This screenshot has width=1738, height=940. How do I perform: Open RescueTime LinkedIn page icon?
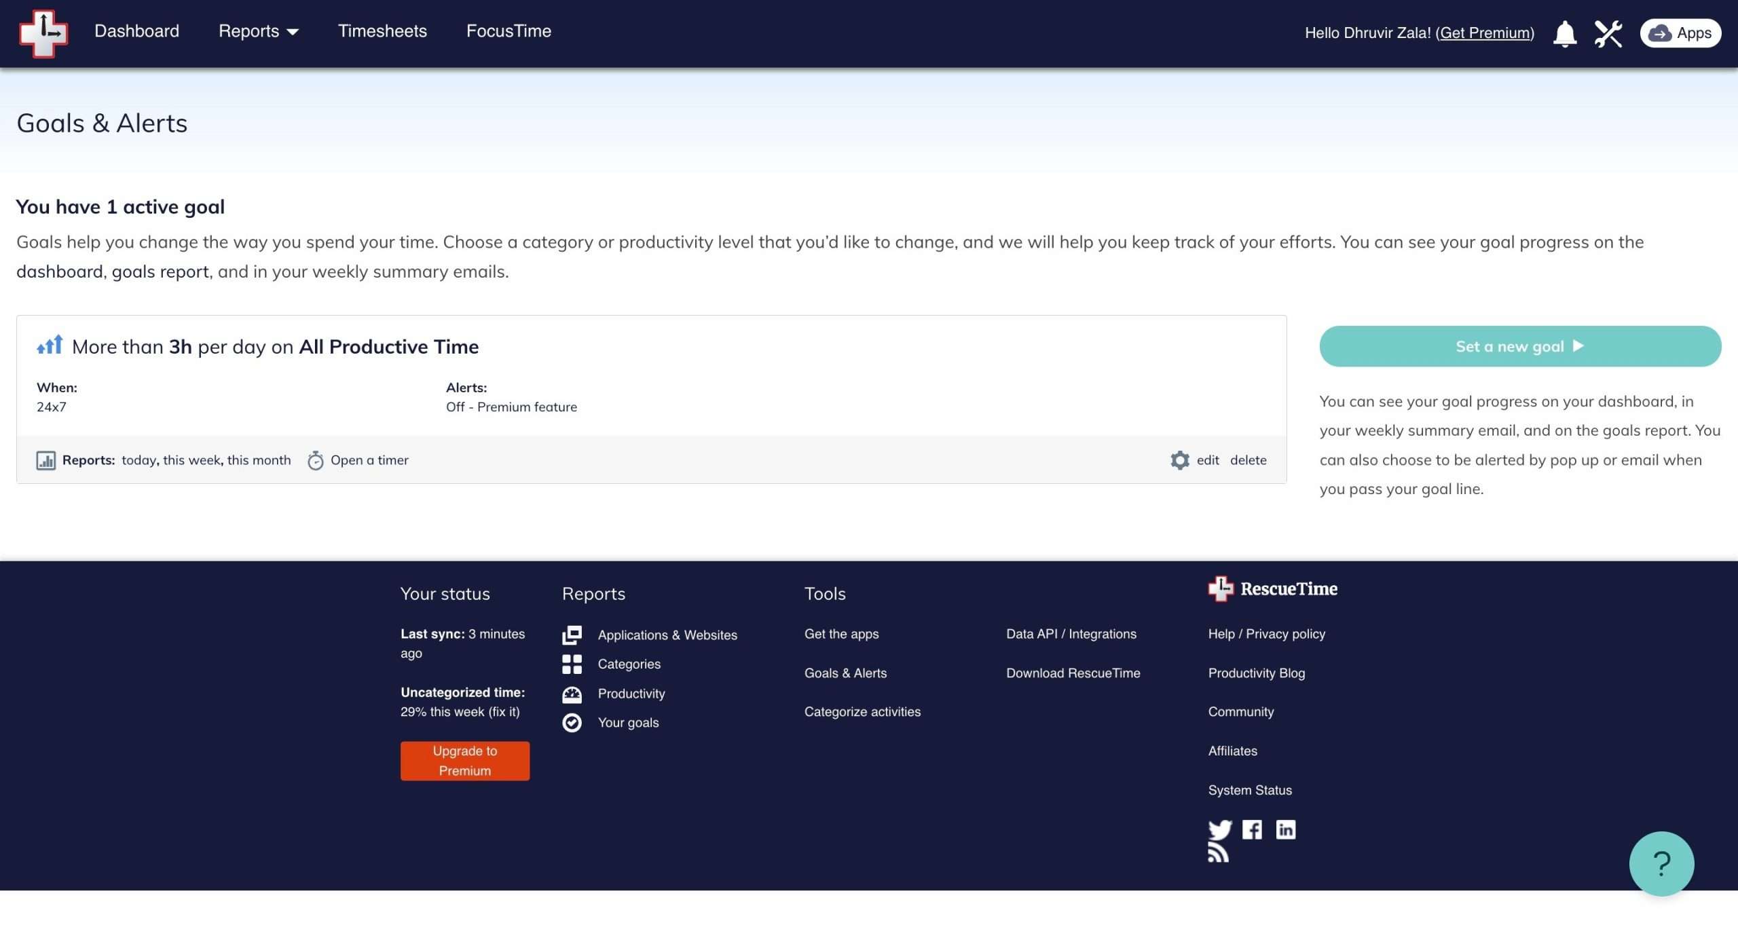pos(1286,829)
